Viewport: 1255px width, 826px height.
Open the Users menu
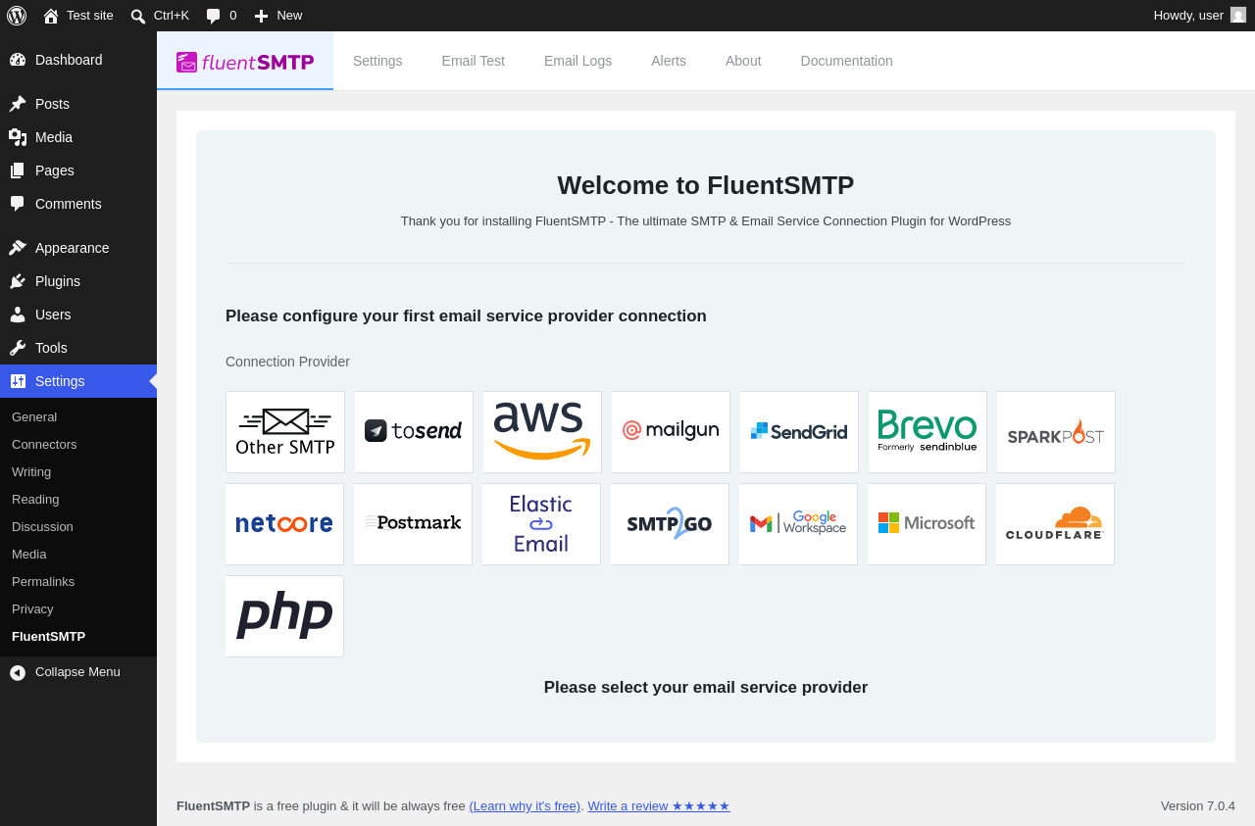click(78, 315)
